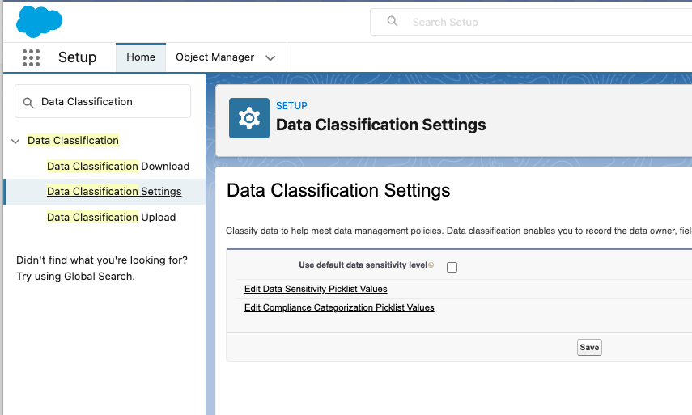692x415 pixels.
Task: Open the Object Manager tab
Action: tap(215, 57)
